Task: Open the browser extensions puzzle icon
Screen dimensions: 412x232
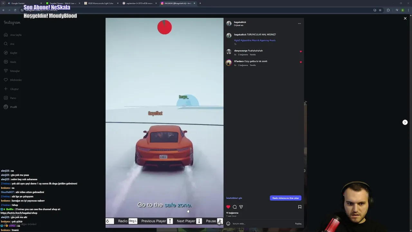Action: click(388, 10)
